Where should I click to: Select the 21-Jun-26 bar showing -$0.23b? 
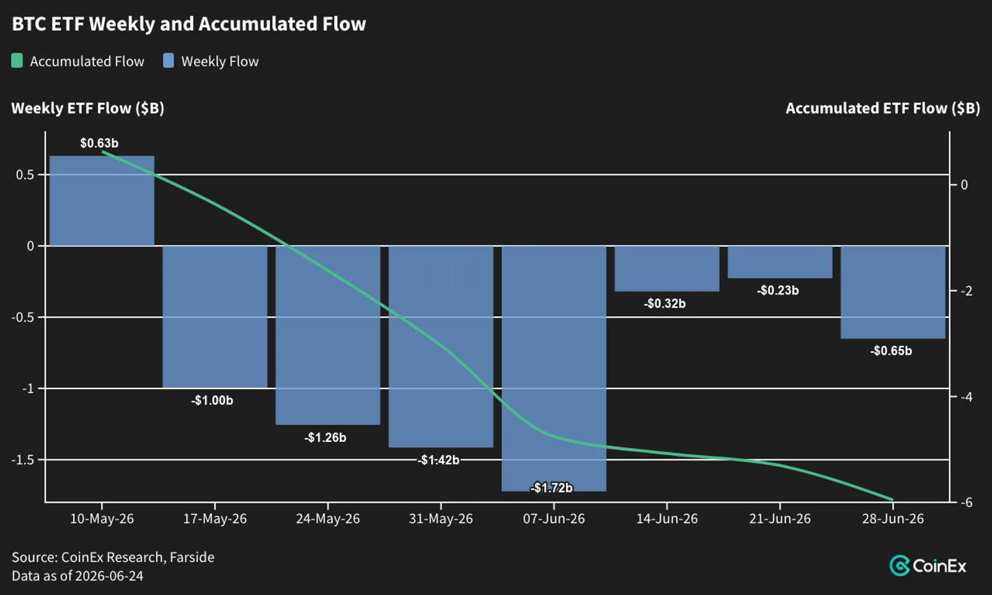pyautogui.click(x=780, y=262)
